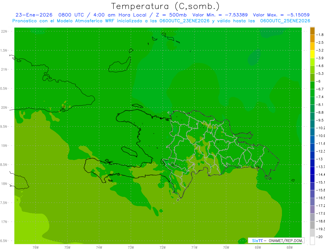Screen dimensions: 325x251
Task: Click the '71W' longitude label
Action: coord(194,247)
